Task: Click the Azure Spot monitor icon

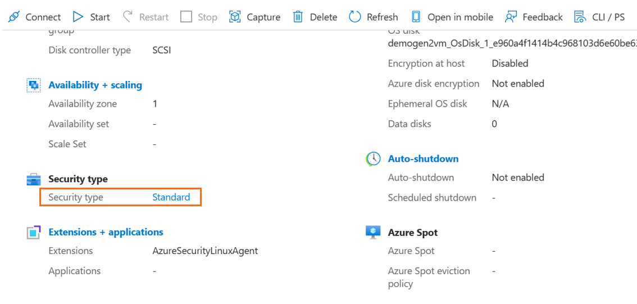Action: tap(372, 233)
